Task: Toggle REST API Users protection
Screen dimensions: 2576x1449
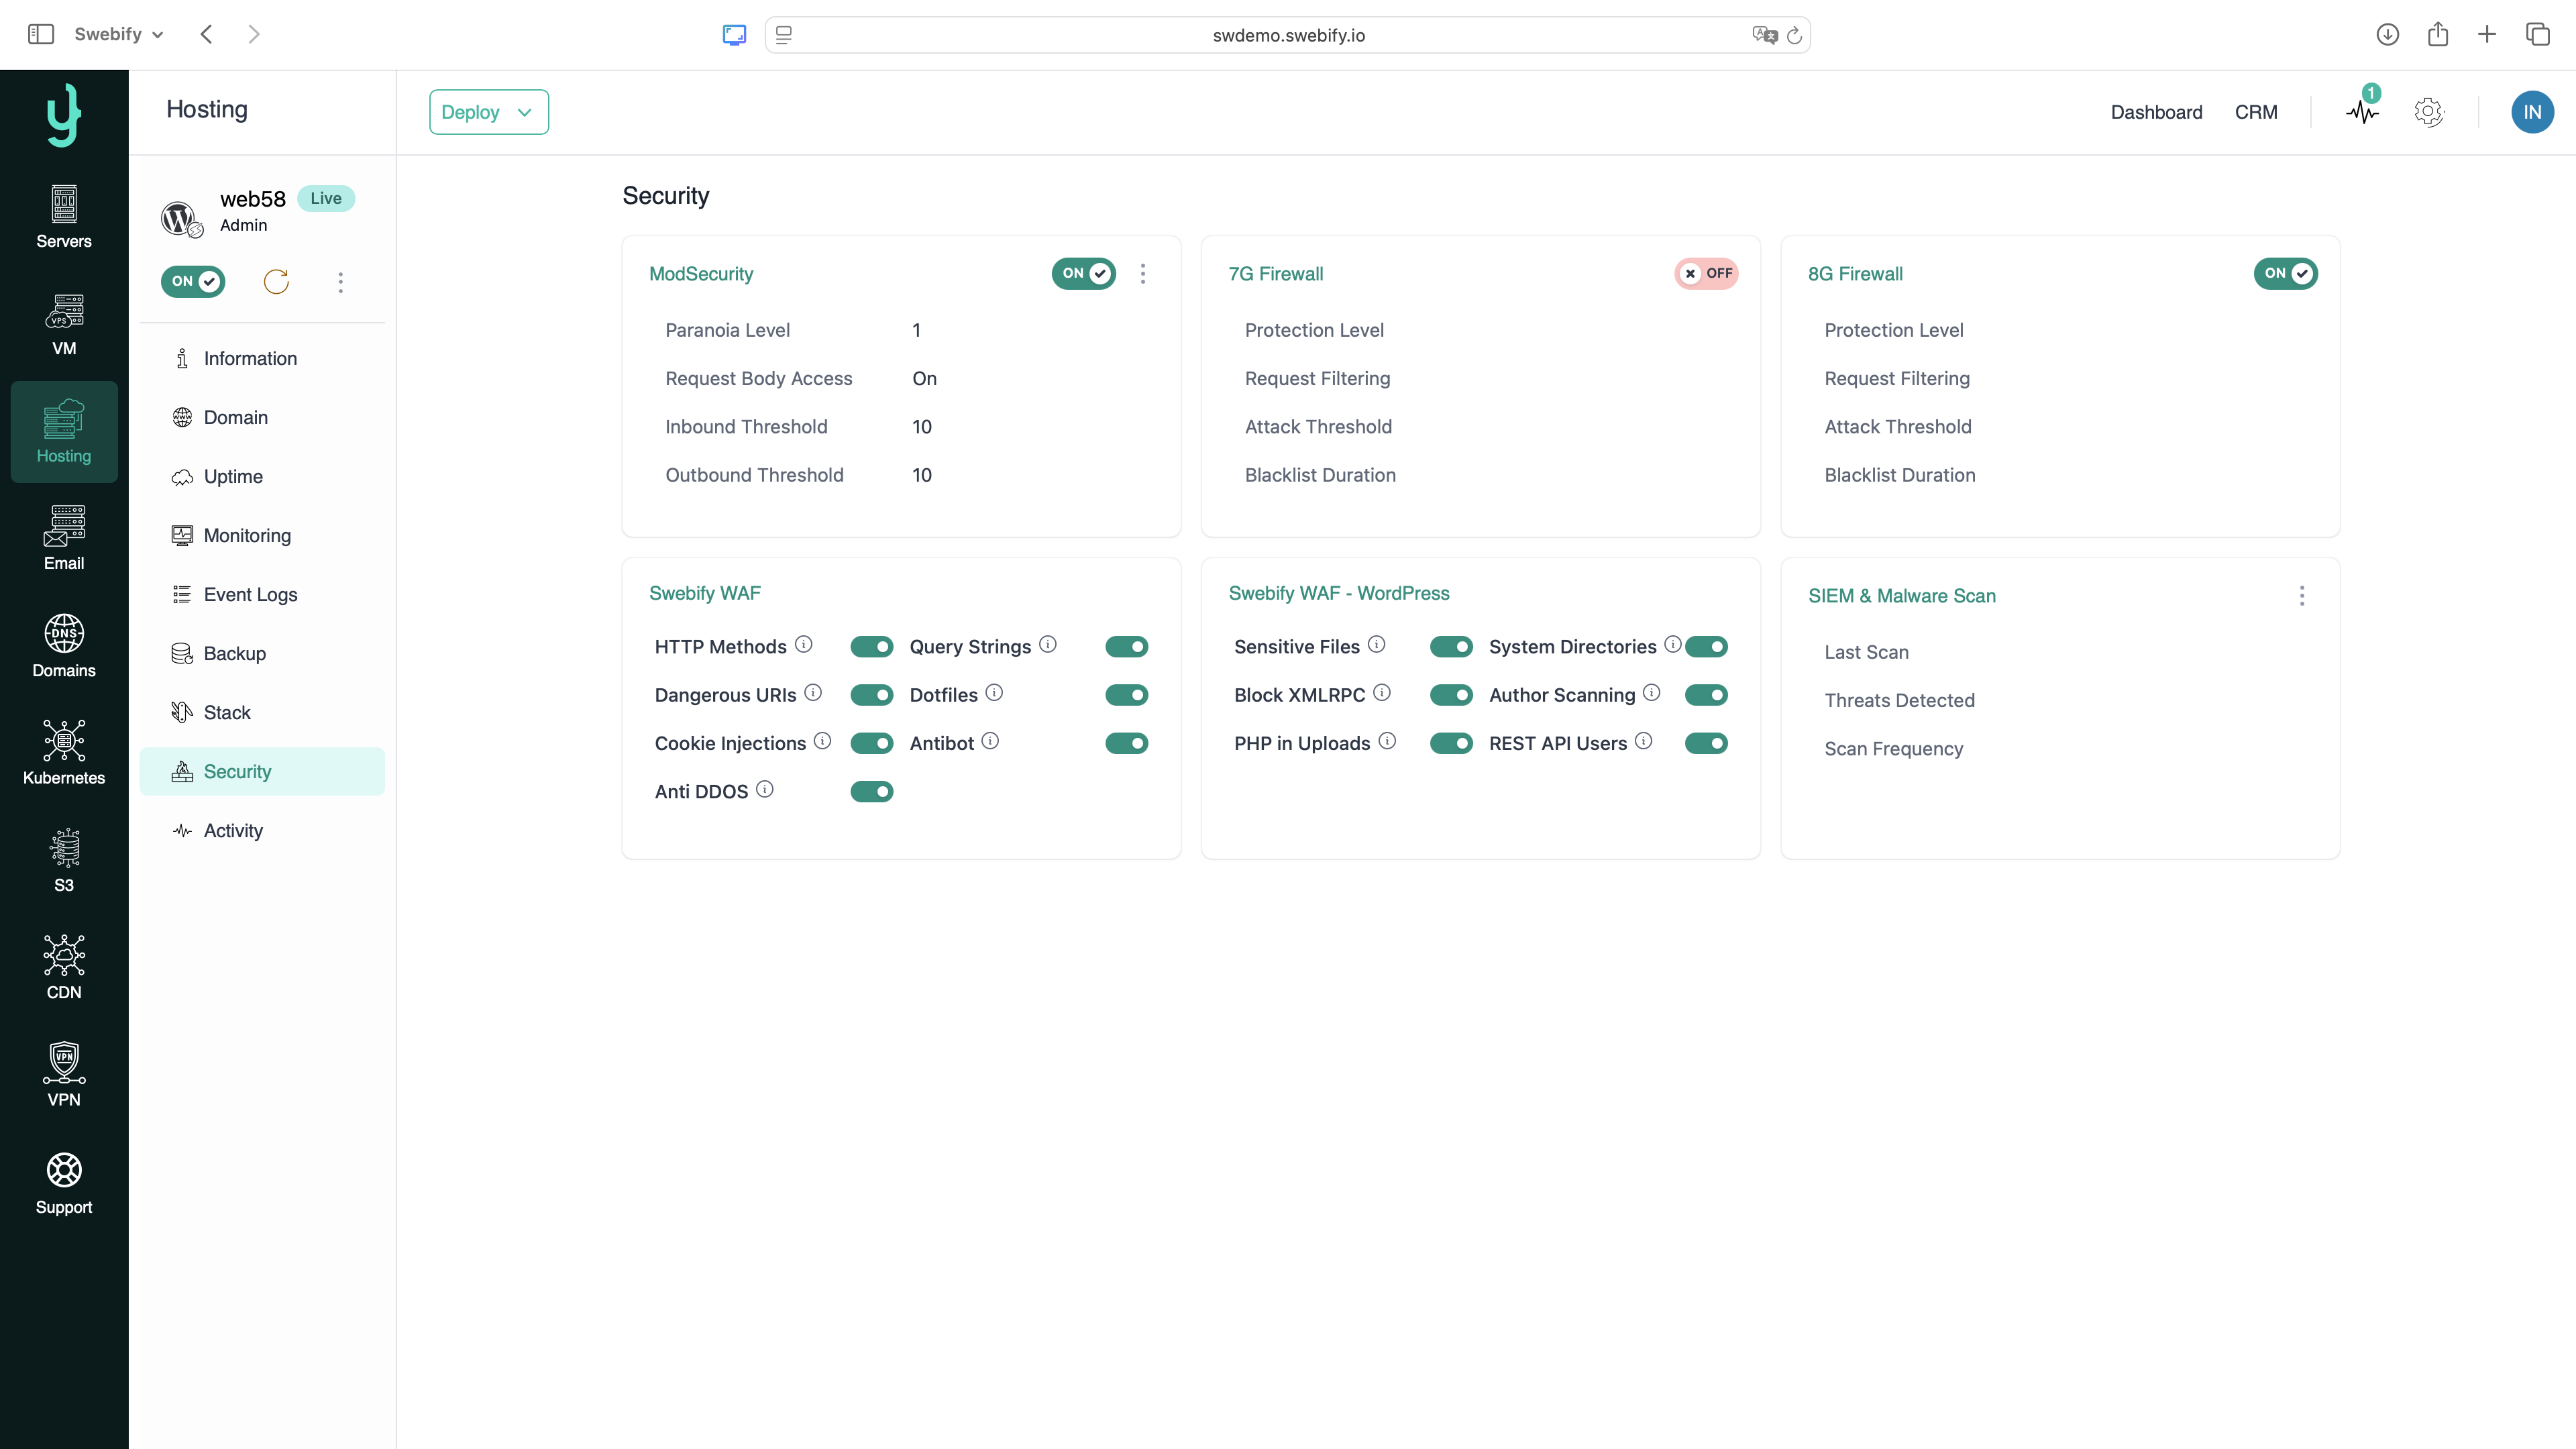Action: tap(1707, 743)
